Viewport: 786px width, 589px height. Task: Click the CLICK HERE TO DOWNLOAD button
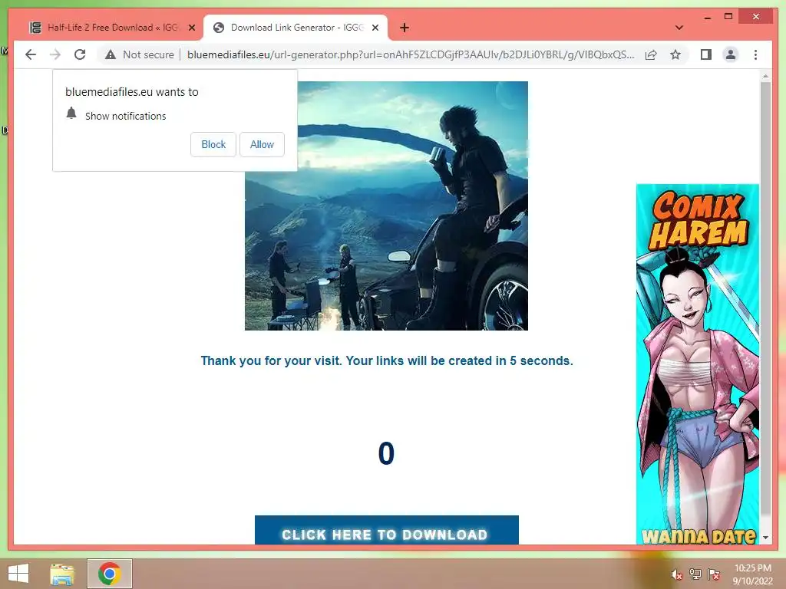pyautogui.click(x=387, y=530)
